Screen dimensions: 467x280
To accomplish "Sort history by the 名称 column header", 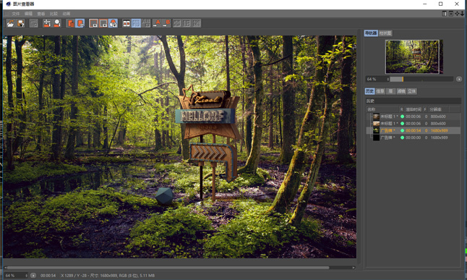I will (382, 109).
